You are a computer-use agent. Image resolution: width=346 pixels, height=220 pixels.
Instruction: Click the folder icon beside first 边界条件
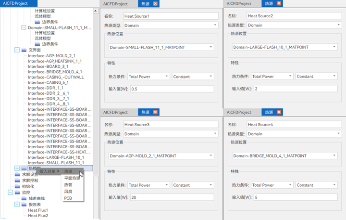click(x=37, y=22)
